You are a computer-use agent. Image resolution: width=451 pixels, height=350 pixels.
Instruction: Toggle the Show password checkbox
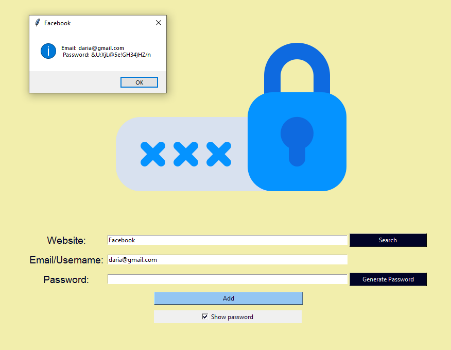tap(205, 317)
